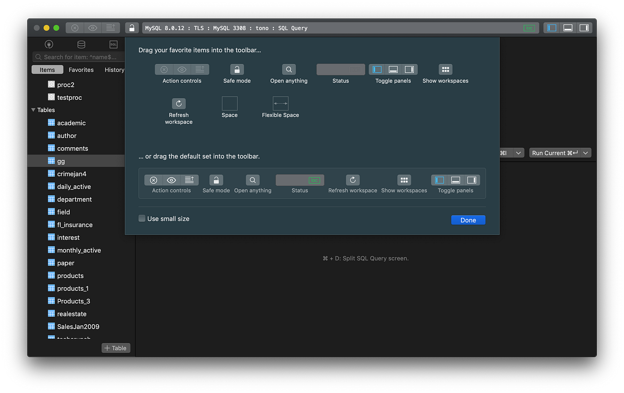Click the Flexible Space toolbar item
The height and width of the screenshot is (393, 624).
click(x=280, y=103)
